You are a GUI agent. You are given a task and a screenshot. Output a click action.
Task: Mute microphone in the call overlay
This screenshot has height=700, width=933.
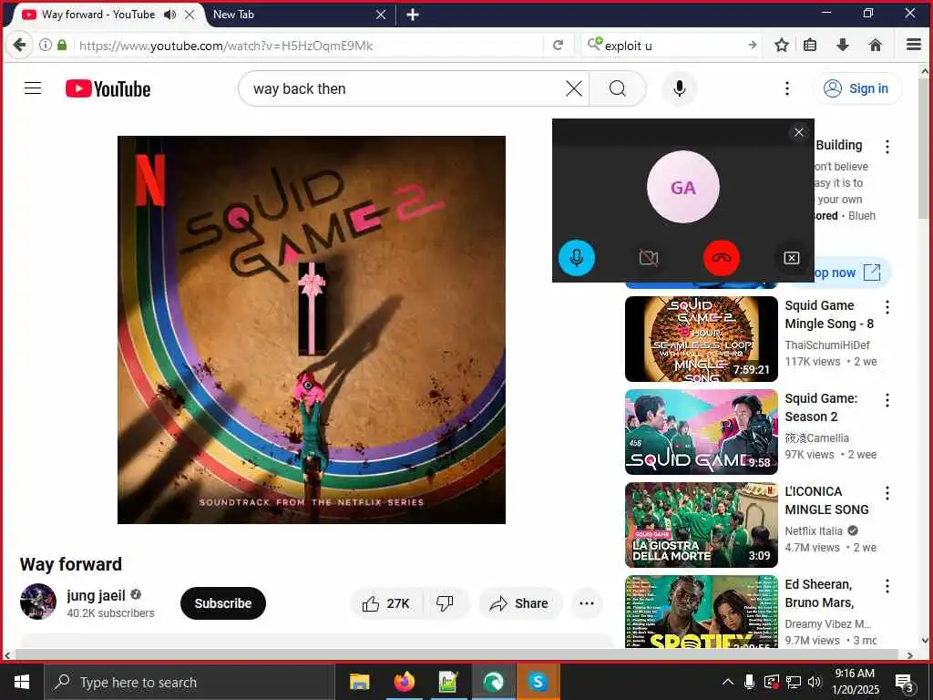[x=576, y=258]
